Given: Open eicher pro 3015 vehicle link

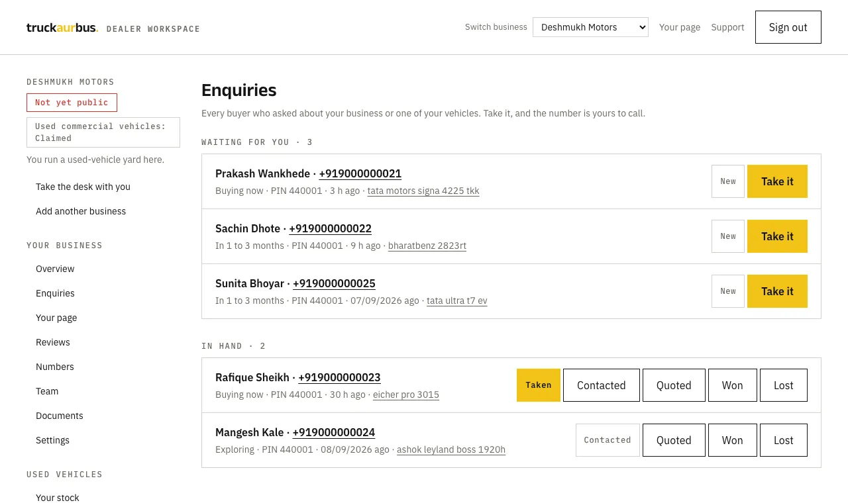Looking at the screenshot, I should (x=406, y=394).
